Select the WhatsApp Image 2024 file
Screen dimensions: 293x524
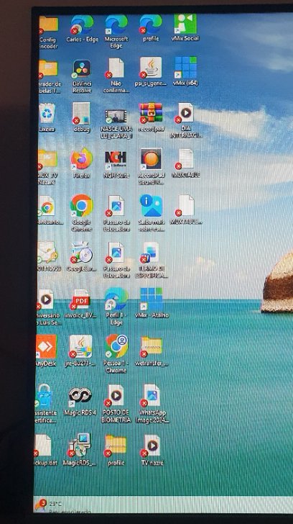[x=152, y=404]
